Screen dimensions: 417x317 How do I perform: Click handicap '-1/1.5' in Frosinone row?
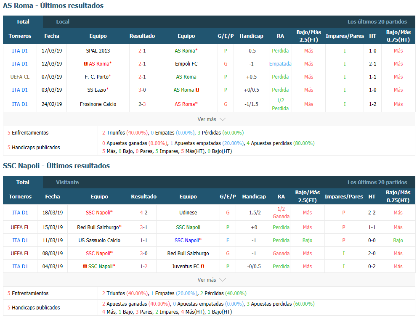coord(251,104)
